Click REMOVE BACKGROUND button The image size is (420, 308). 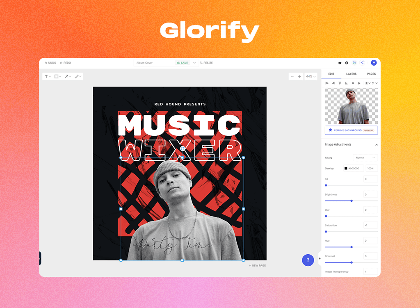coord(351,130)
